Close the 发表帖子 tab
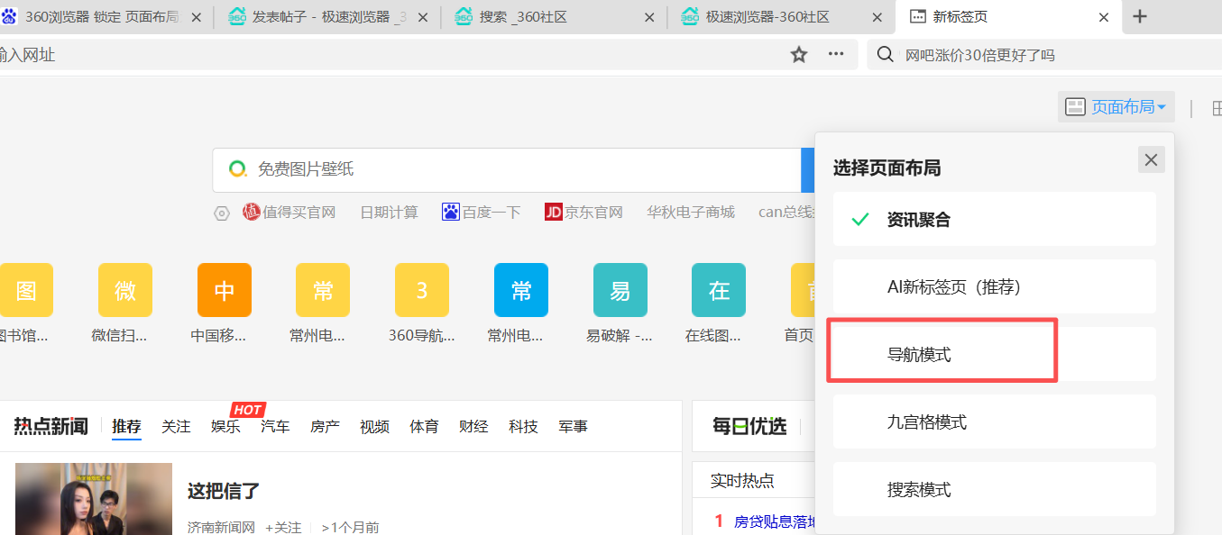The image size is (1222, 535). click(423, 17)
